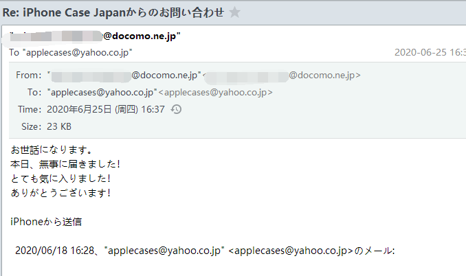Click the From: label in header details
Image resolution: width=466 pixels, height=276 pixels.
click(x=29, y=76)
